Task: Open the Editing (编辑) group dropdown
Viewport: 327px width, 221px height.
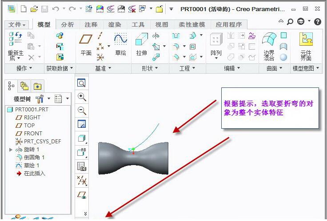Action: [x=232, y=68]
